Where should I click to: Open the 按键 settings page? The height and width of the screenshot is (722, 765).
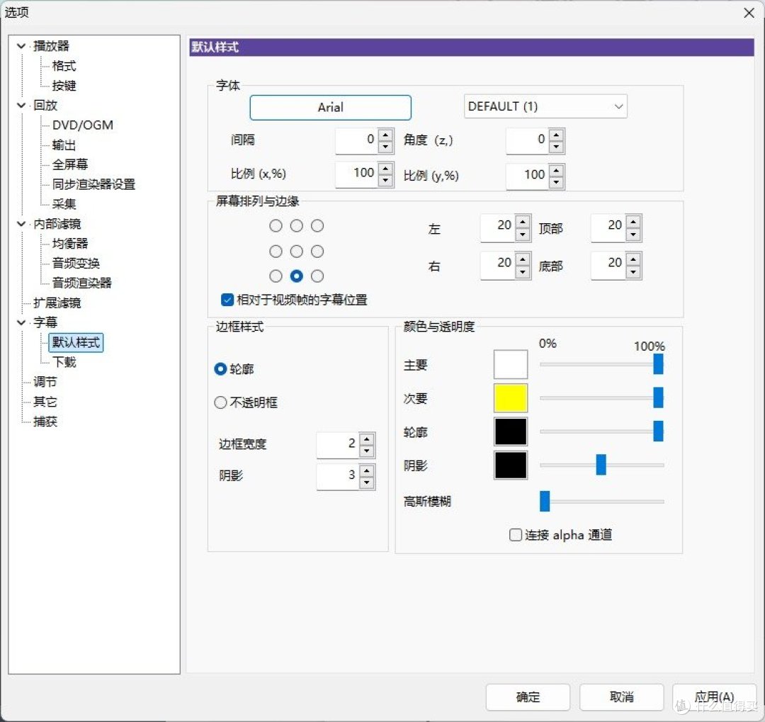64,86
